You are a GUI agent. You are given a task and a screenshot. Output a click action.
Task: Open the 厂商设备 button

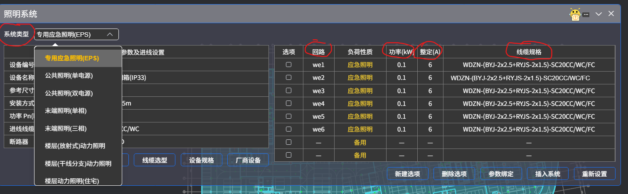pos(248,160)
